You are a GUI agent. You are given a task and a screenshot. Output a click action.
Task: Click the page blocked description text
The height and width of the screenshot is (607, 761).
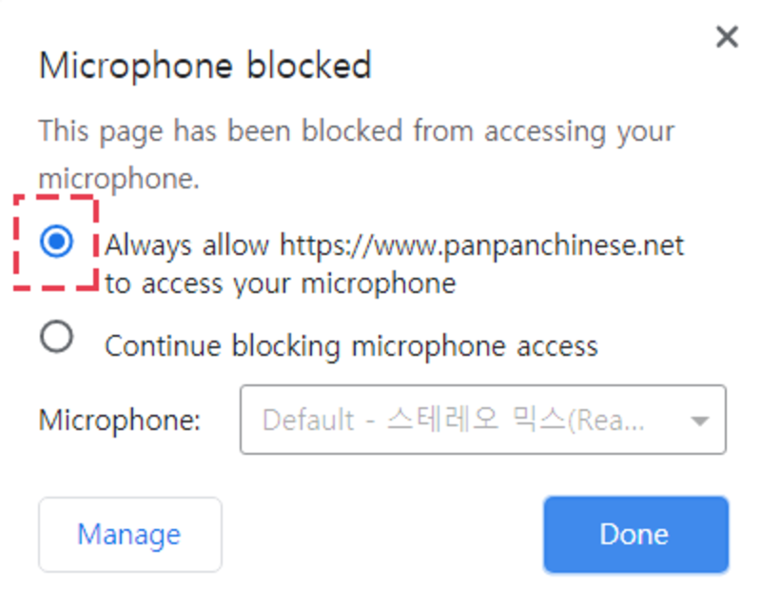tap(356, 154)
